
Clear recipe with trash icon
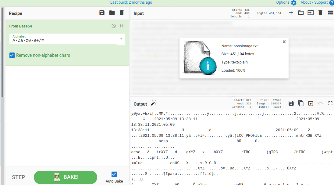[122, 13]
